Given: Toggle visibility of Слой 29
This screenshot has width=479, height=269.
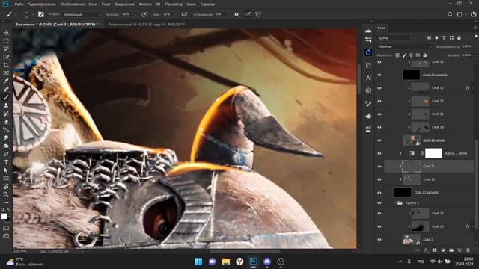Looking at the screenshot, I should pos(379,179).
